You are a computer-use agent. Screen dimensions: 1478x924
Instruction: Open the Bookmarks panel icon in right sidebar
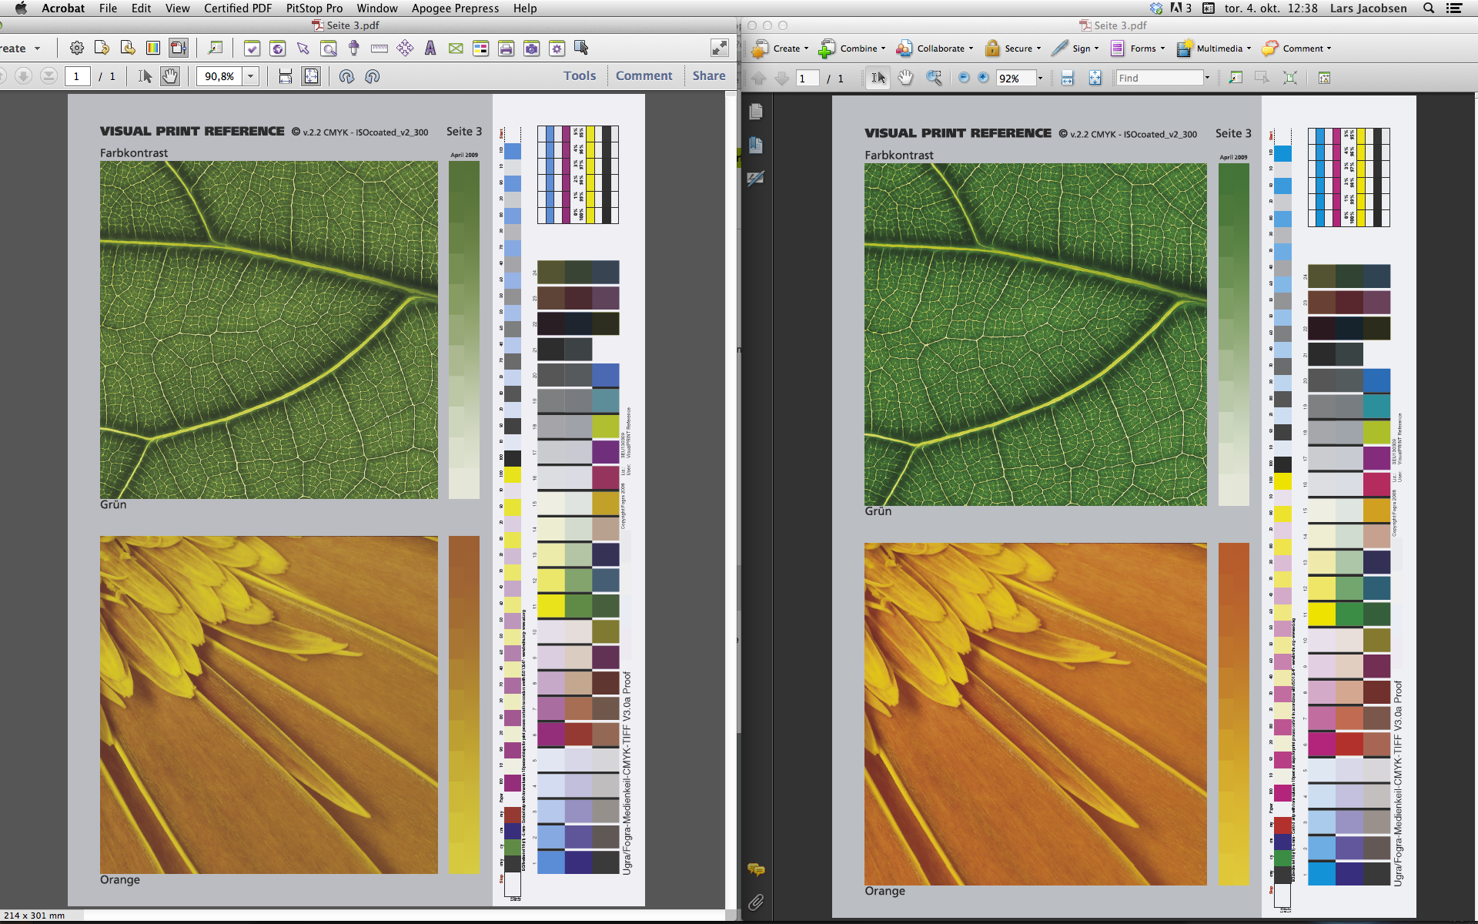click(756, 145)
